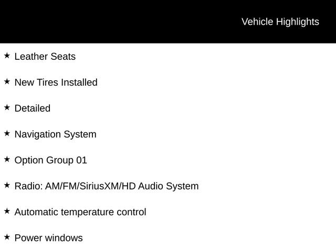Click the star bullet for the Radio item
The width and height of the screenshot is (336, 252).
coord(7,185)
